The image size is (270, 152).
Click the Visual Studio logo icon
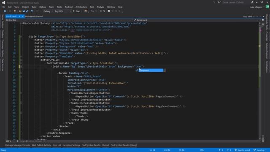click(x=3, y=3)
